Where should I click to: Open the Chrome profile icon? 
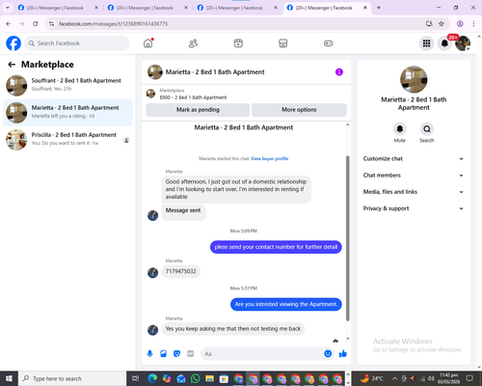460,24
